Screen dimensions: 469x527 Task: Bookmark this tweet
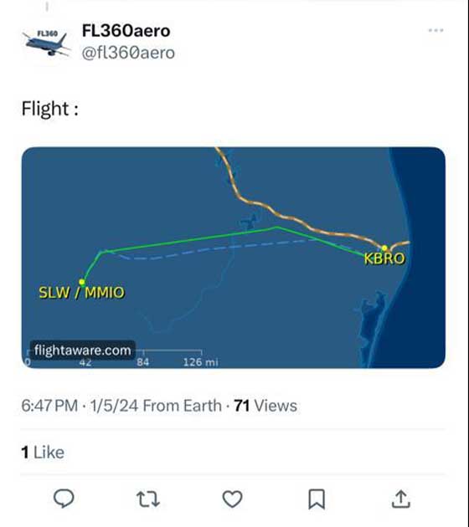pos(317,499)
